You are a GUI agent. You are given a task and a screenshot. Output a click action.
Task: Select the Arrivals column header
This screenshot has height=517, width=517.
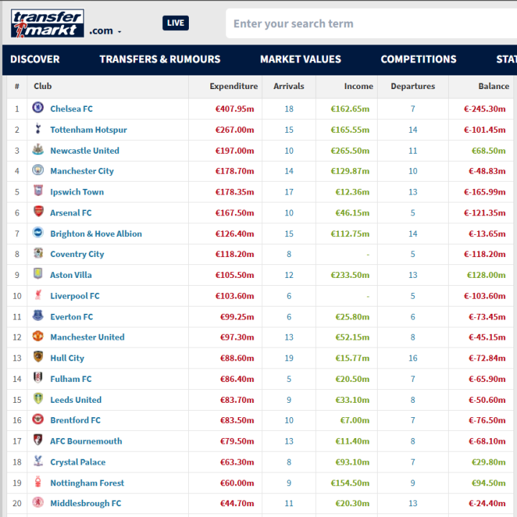tap(289, 86)
